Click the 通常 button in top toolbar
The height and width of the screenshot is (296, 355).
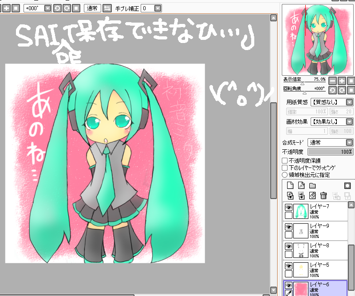pos(92,8)
